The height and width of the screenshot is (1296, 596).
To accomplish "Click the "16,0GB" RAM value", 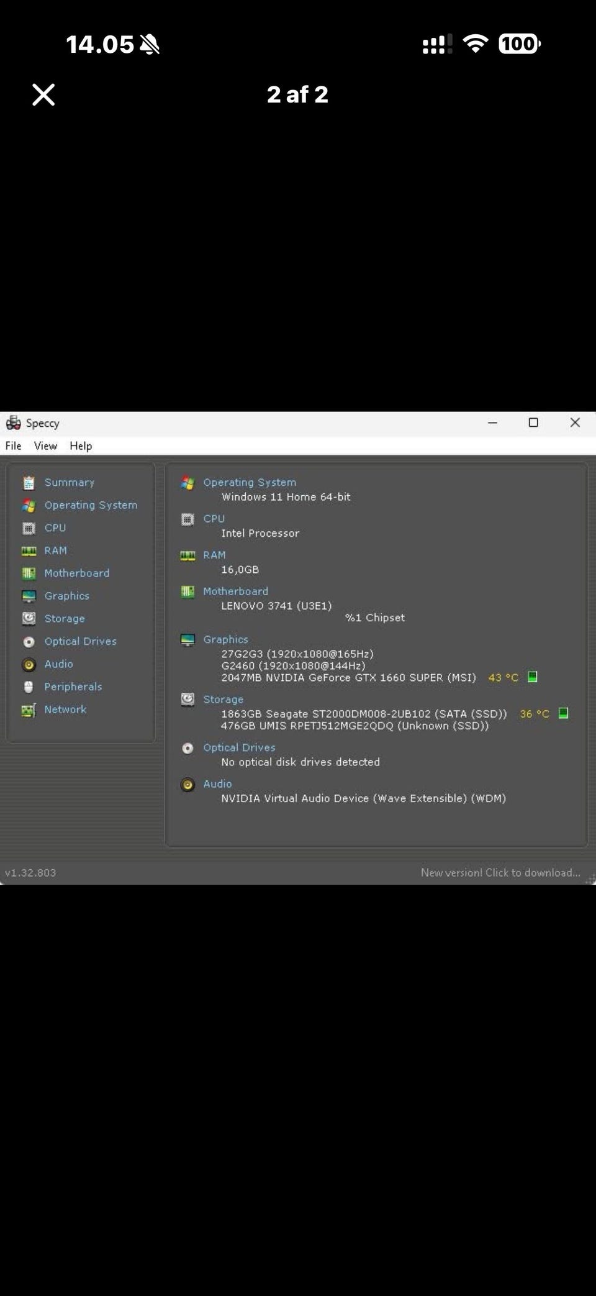I will (240, 570).
